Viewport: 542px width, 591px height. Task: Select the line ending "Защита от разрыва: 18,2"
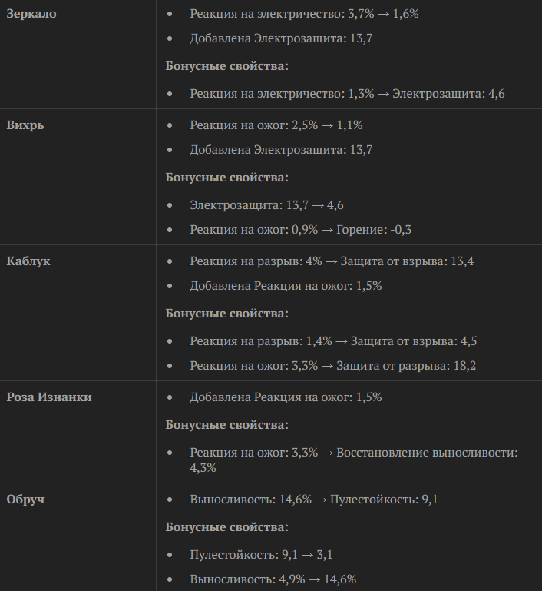coord(333,366)
